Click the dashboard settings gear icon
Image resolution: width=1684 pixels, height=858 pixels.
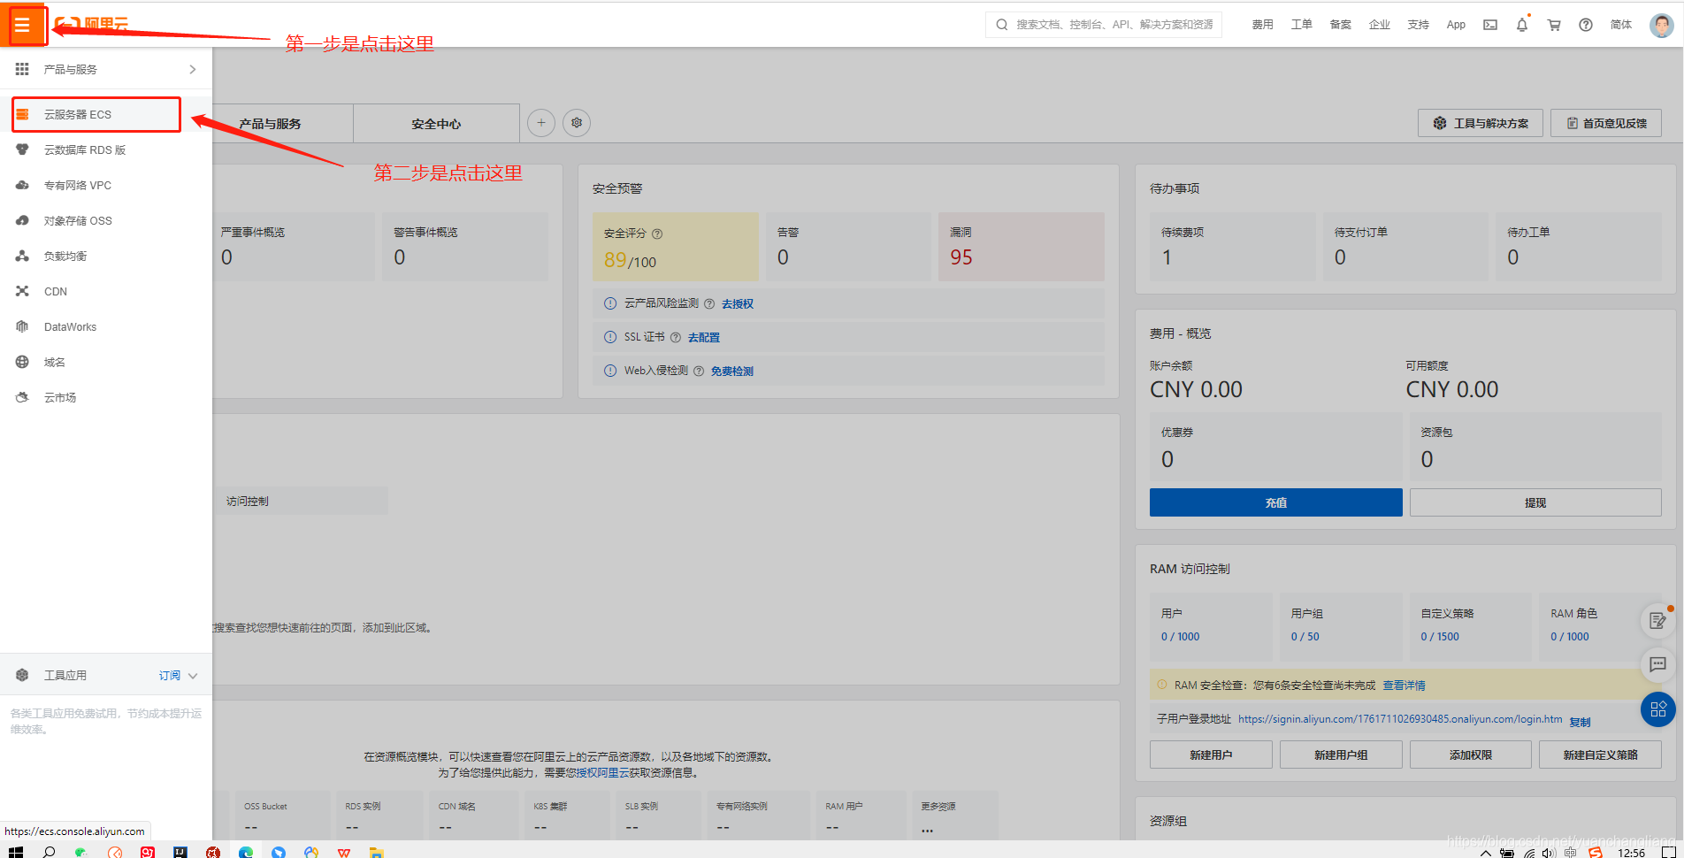(577, 123)
